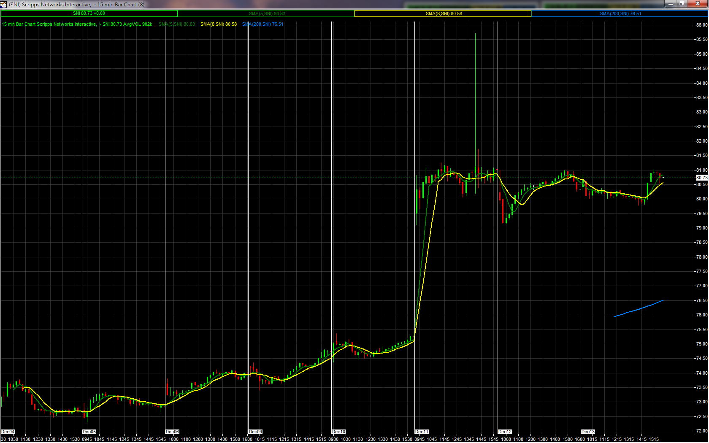Image resolution: width=709 pixels, height=443 pixels.
Task: Maximize the chart window
Action: (x=682, y=4)
